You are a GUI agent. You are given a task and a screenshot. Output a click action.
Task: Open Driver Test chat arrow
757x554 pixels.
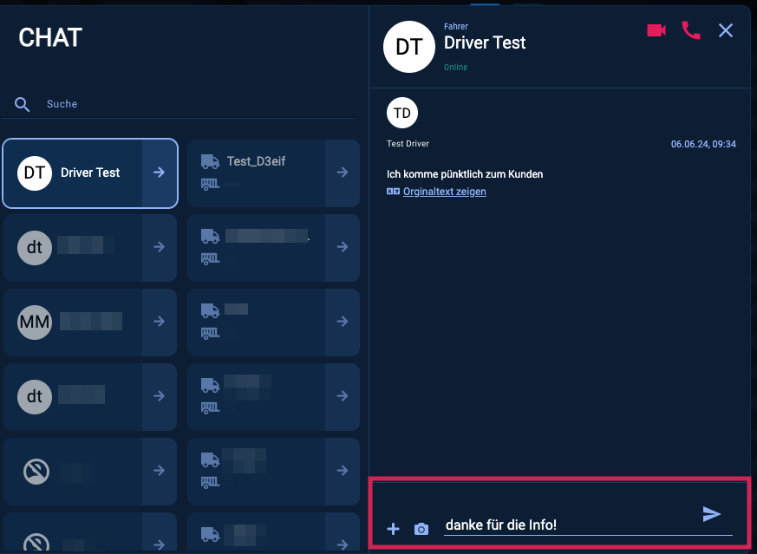(160, 173)
